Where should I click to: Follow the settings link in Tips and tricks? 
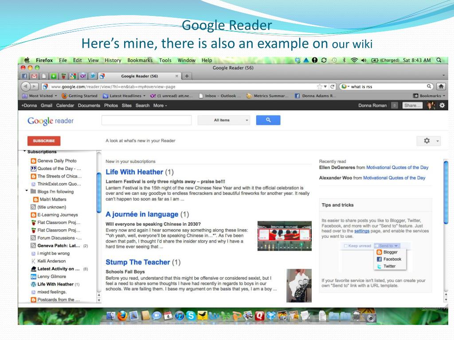(362, 231)
